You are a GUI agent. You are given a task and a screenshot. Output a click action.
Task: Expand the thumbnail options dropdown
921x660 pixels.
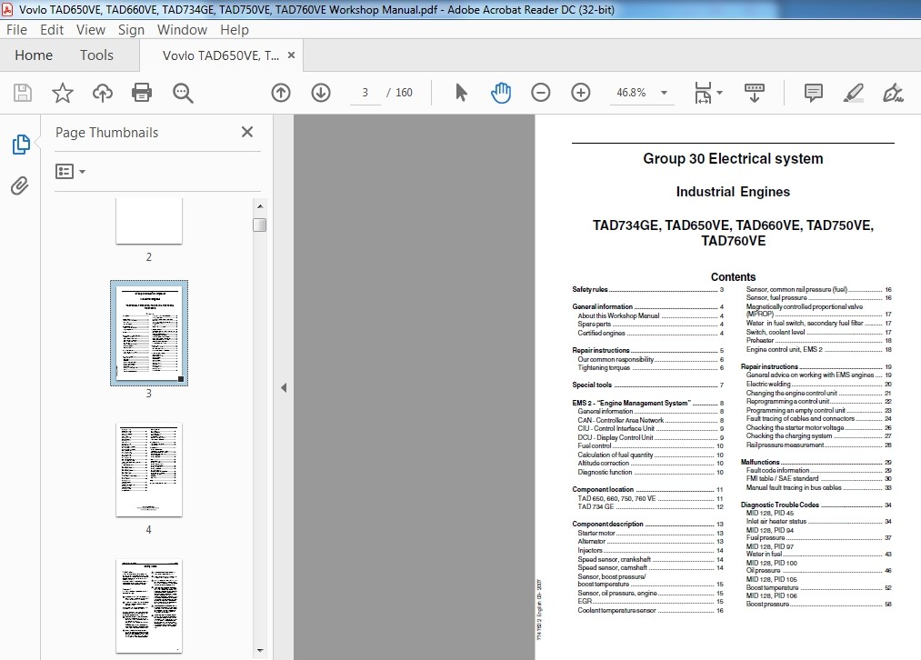point(71,171)
